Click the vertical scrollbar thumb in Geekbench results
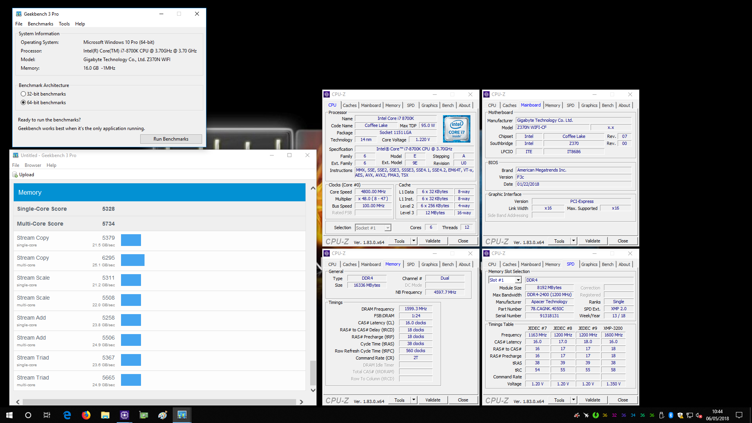 [x=313, y=373]
